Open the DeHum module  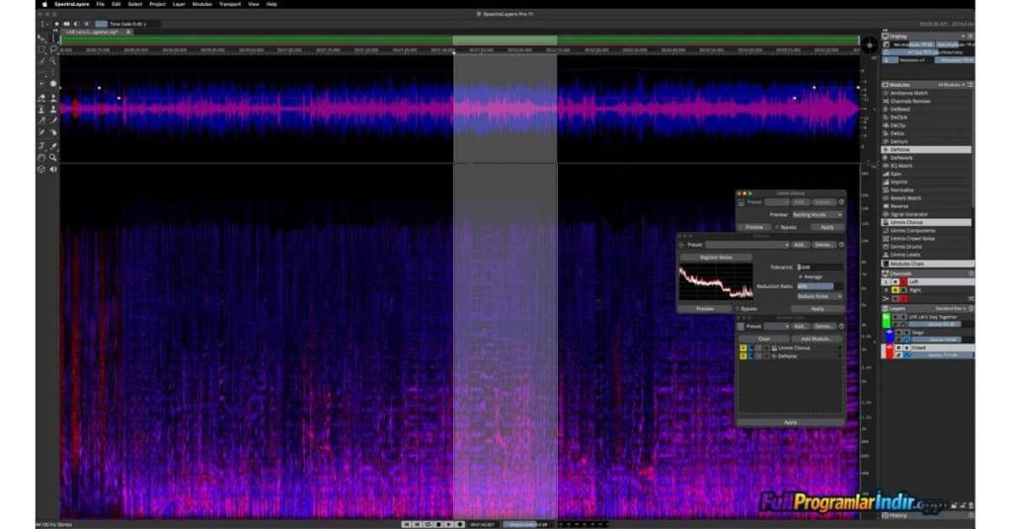coord(926,142)
